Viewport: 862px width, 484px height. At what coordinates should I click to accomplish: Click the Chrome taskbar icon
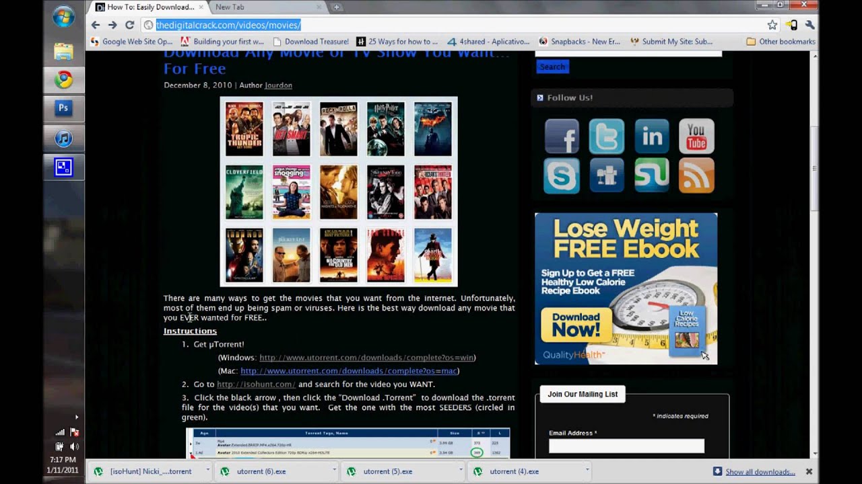[x=63, y=80]
